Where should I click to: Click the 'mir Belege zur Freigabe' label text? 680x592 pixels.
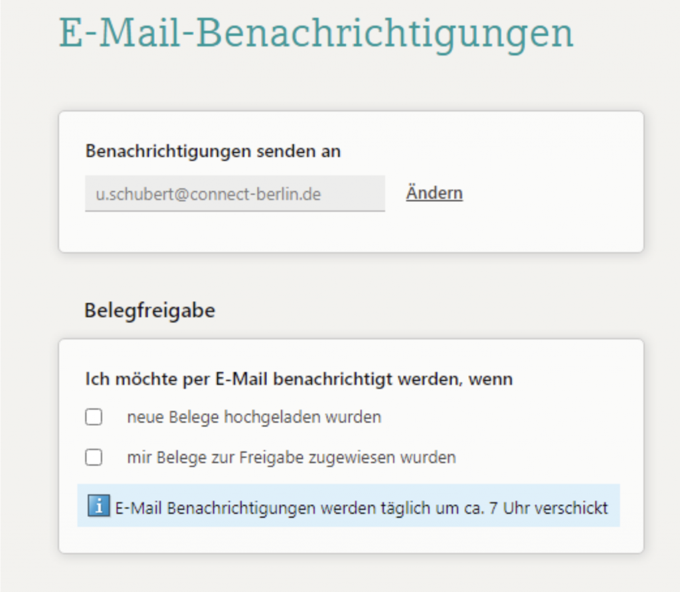tap(292, 457)
